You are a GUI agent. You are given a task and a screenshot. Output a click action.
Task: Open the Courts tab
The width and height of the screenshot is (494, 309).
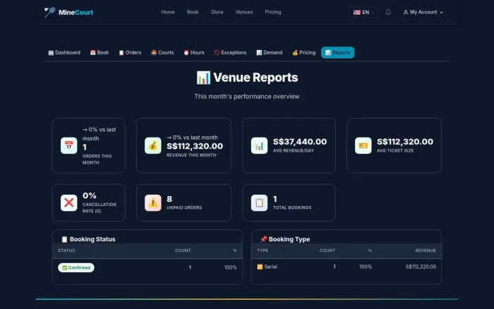point(162,53)
